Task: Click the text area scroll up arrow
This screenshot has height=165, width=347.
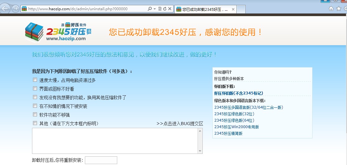Action: pyautogui.click(x=200, y=131)
